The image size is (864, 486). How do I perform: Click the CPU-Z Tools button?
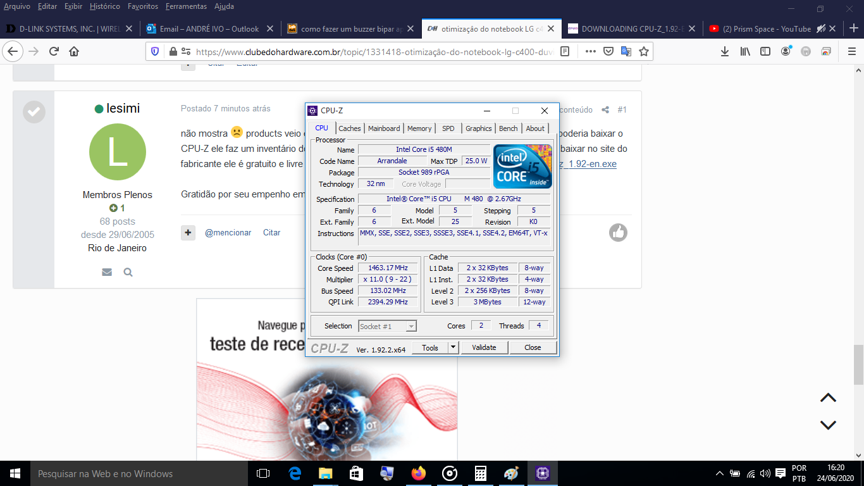(430, 347)
